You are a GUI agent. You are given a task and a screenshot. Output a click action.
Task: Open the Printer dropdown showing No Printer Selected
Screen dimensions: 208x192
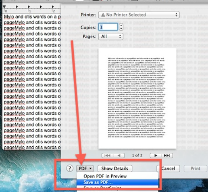tap(139, 15)
